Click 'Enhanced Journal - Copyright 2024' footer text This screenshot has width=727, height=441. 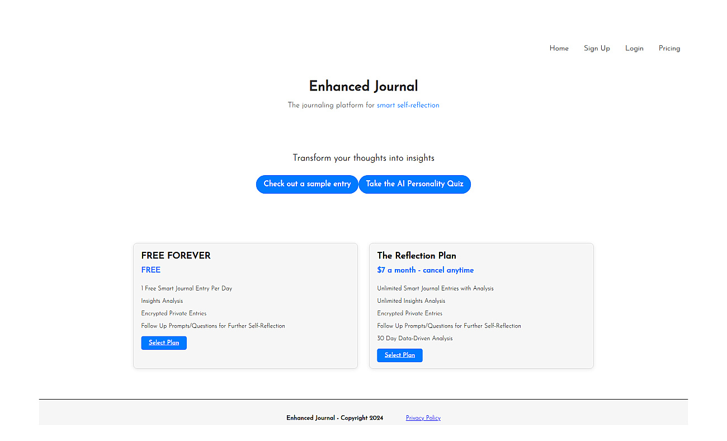335,418
